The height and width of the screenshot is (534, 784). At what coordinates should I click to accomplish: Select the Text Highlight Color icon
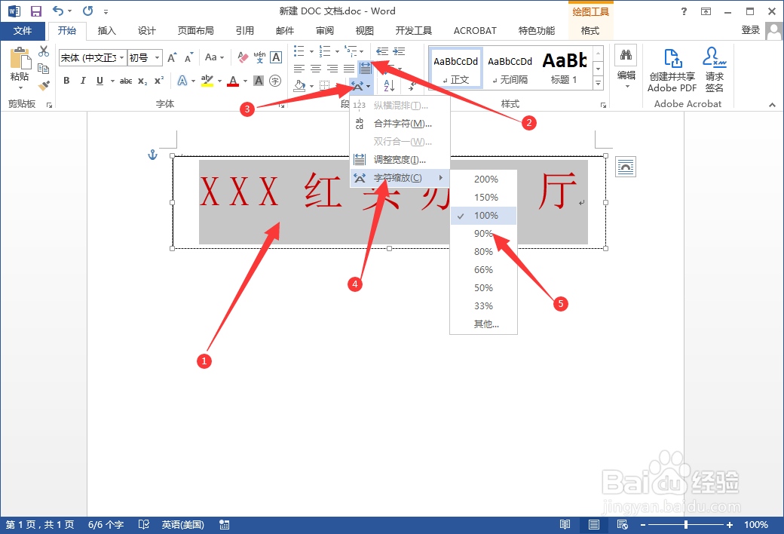(208, 81)
